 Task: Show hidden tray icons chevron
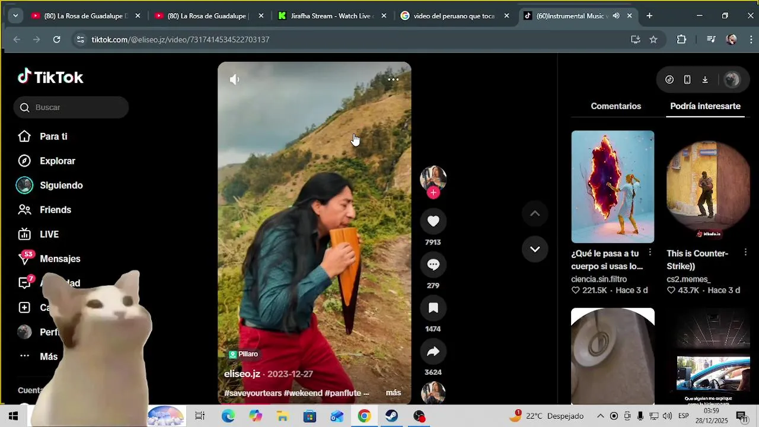(x=600, y=416)
